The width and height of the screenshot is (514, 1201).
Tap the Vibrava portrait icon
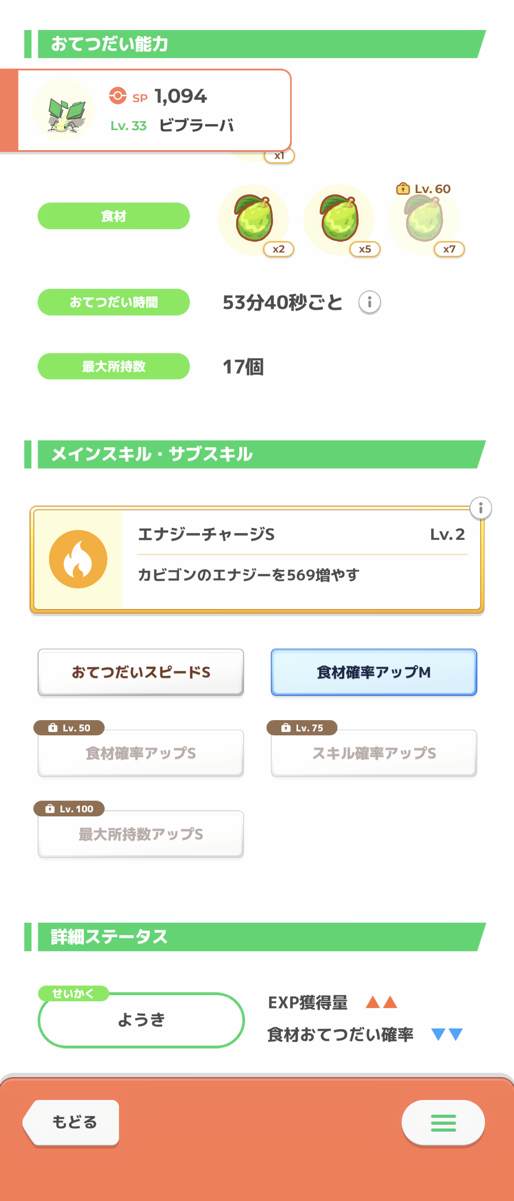click(x=64, y=111)
